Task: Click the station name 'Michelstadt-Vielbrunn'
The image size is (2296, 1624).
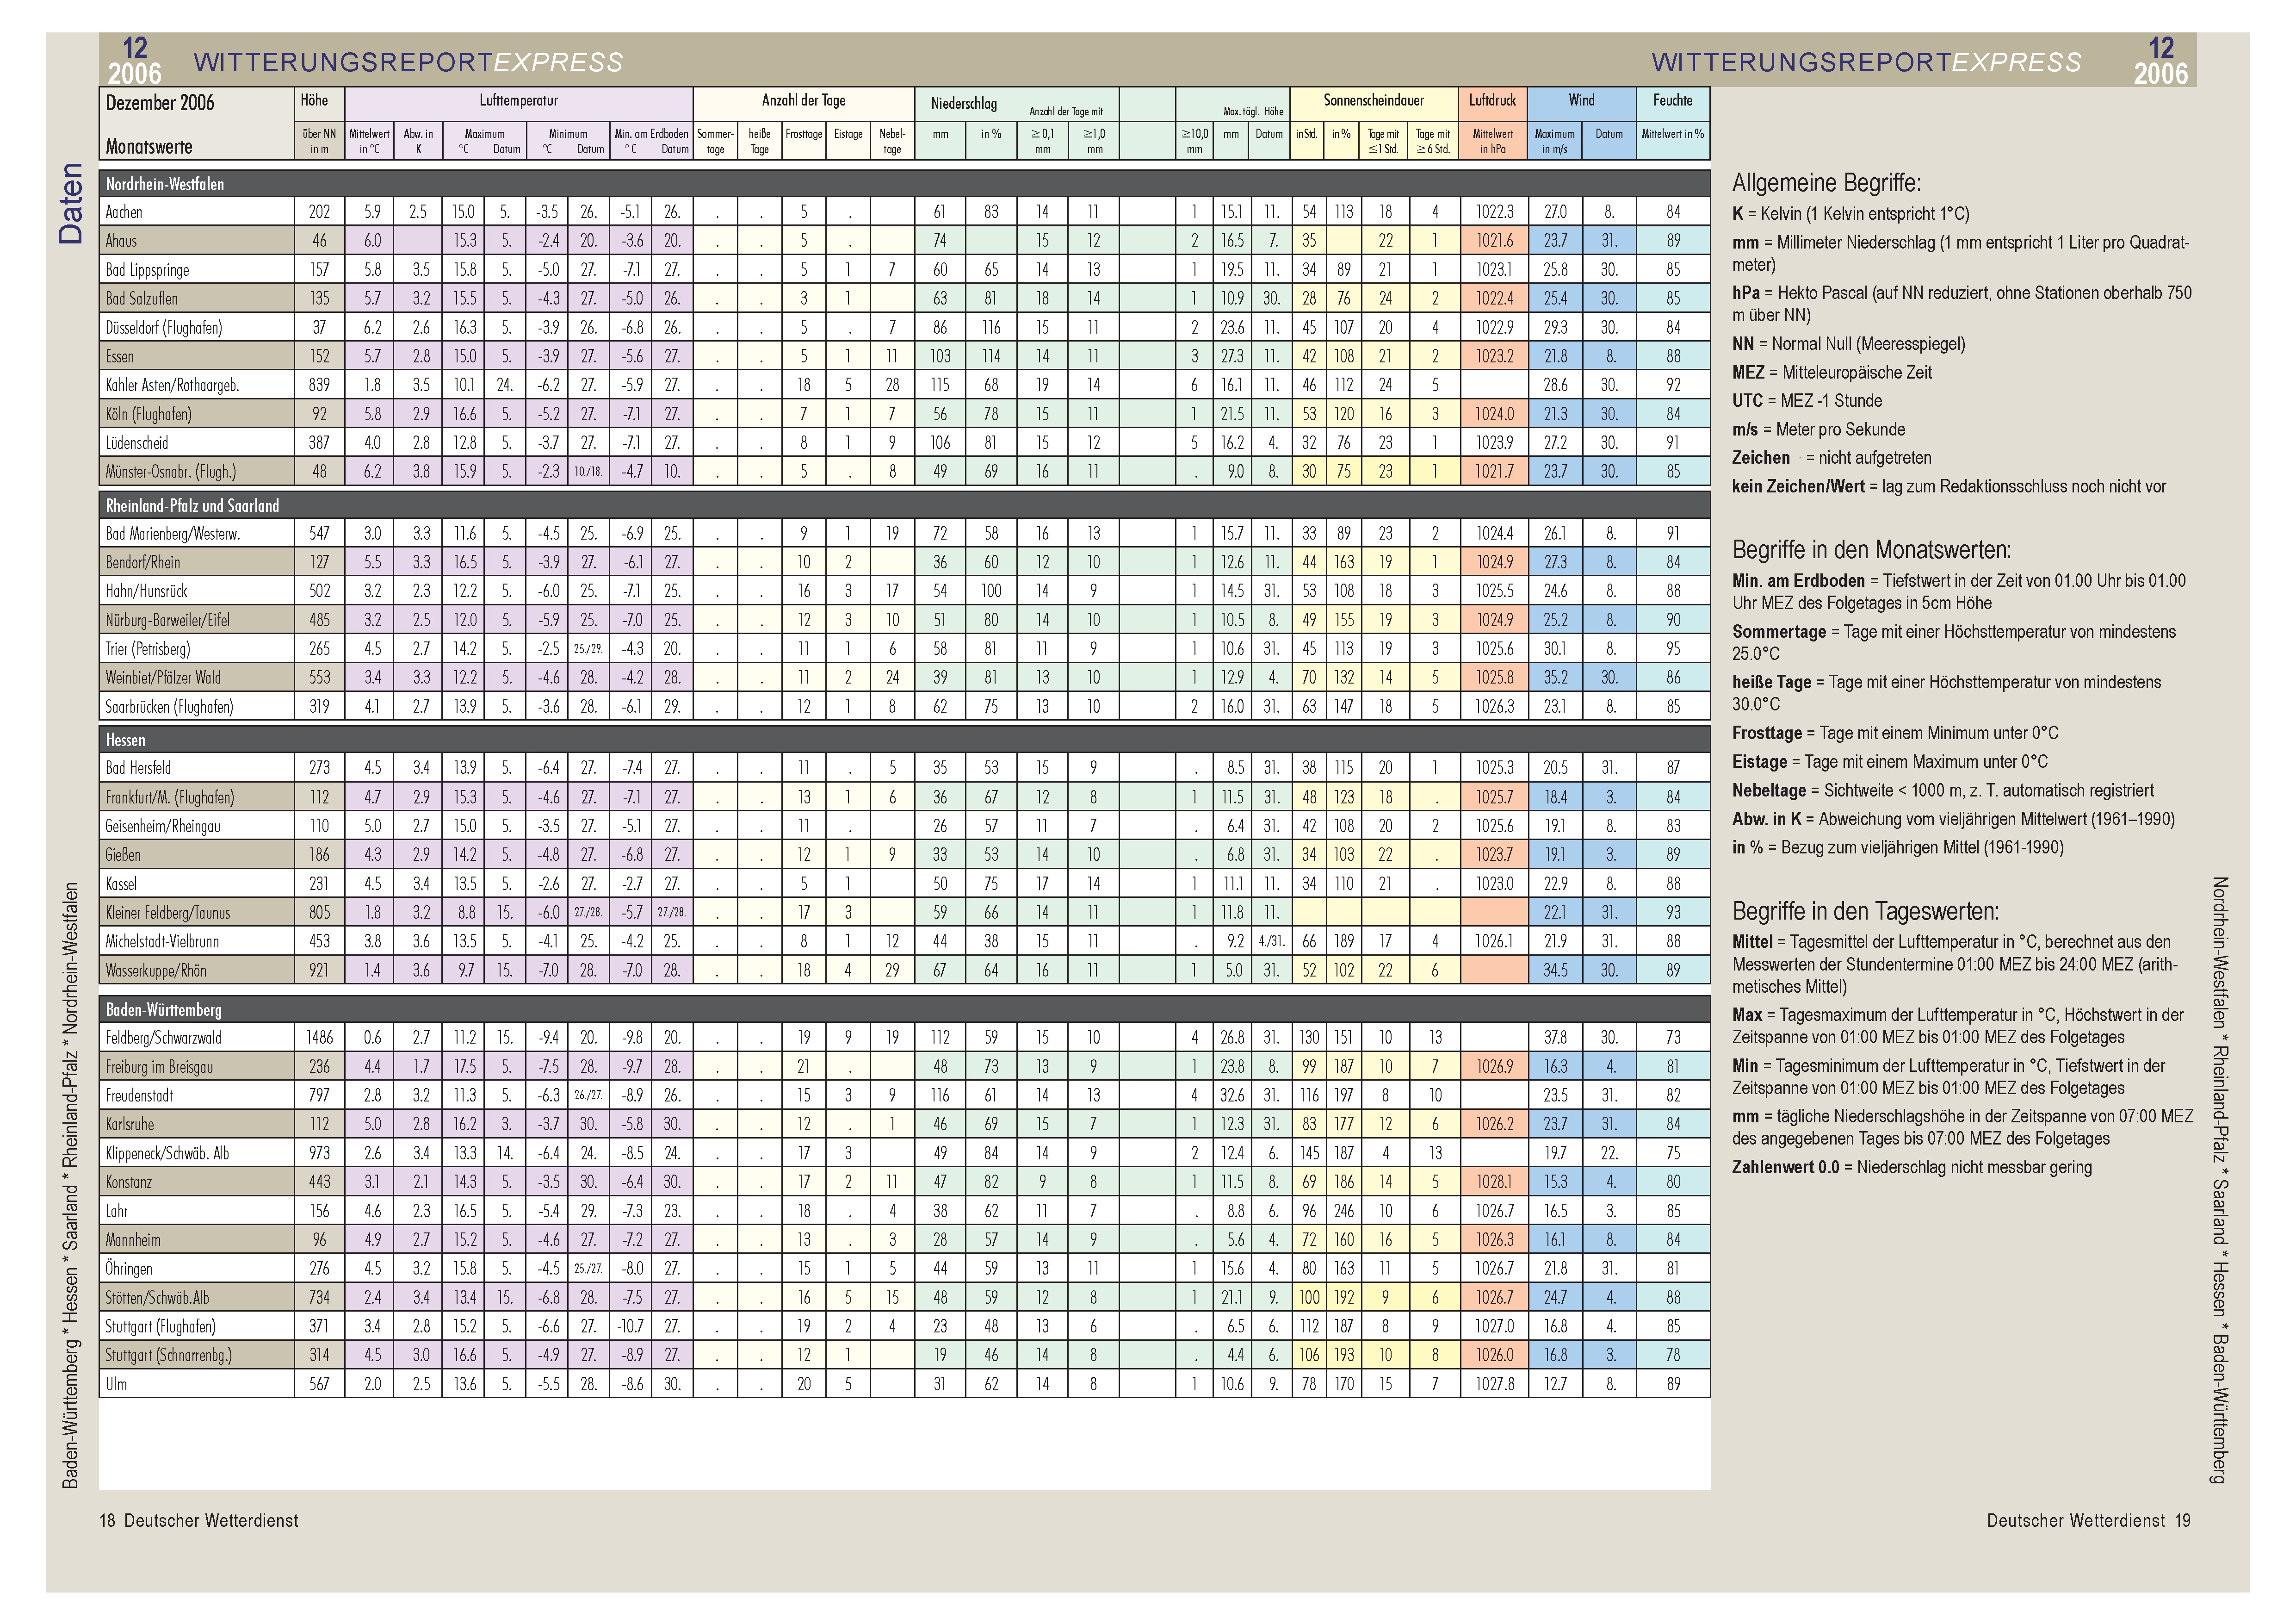Action: tap(162, 941)
